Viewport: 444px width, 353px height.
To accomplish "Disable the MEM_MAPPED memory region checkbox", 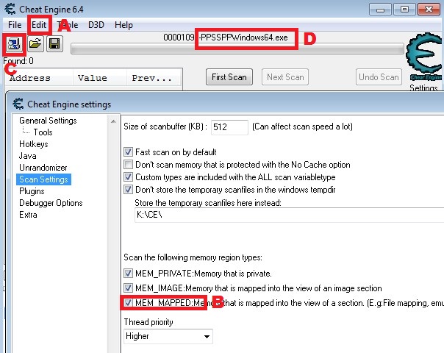I will (x=129, y=302).
